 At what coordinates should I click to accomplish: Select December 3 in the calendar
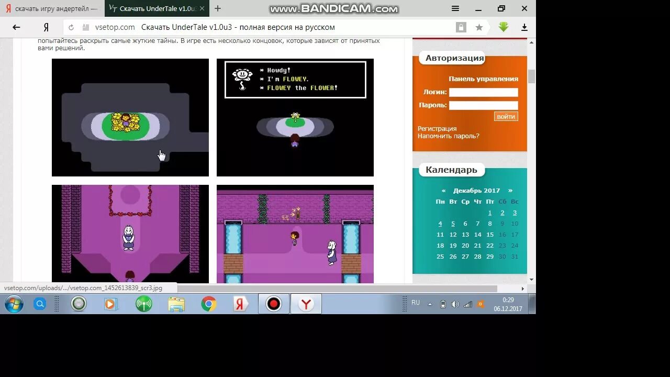[x=515, y=213]
